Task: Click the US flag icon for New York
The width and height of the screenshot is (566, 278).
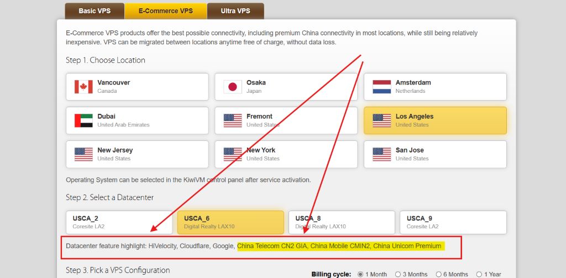Action: click(233, 154)
